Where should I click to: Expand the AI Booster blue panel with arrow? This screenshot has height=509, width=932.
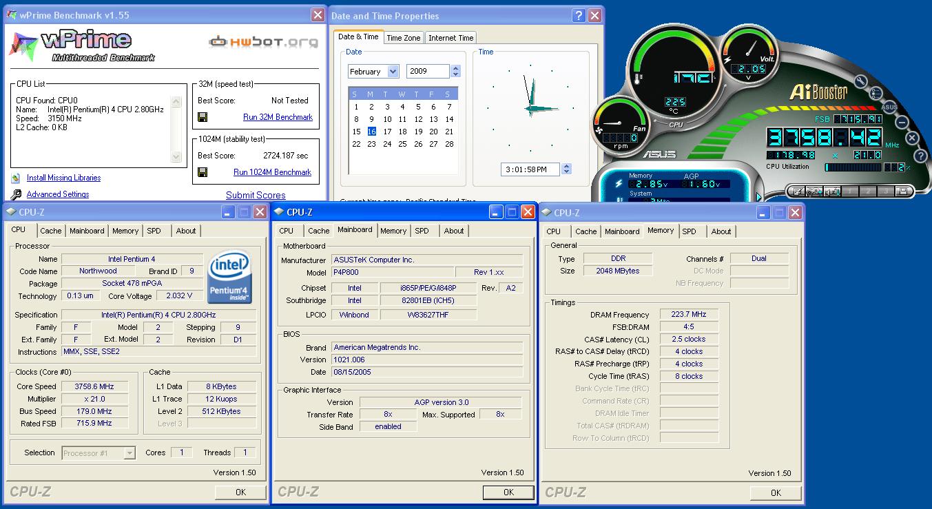click(x=759, y=198)
